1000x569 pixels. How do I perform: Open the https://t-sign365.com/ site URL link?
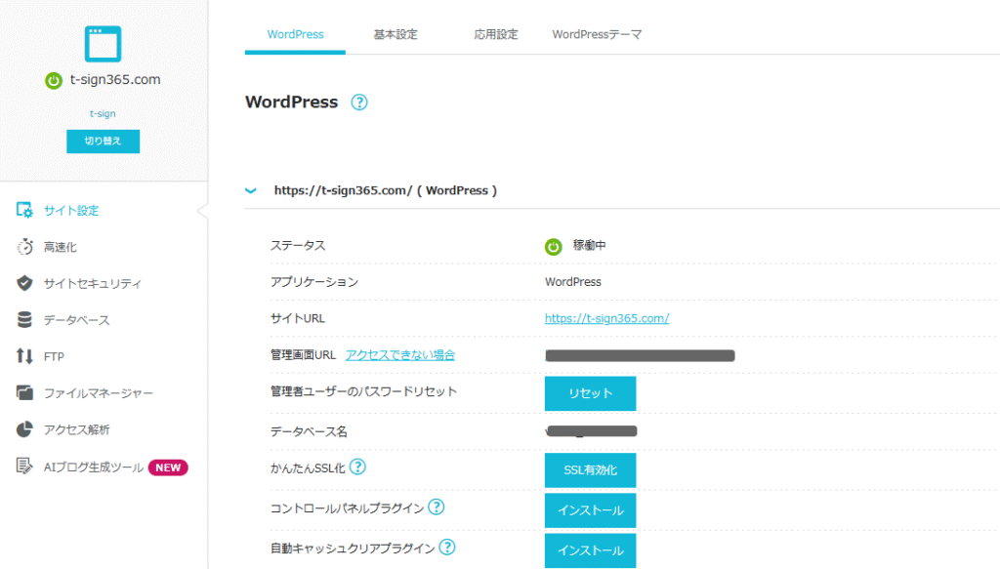pyautogui.click(x=607, y=318)
